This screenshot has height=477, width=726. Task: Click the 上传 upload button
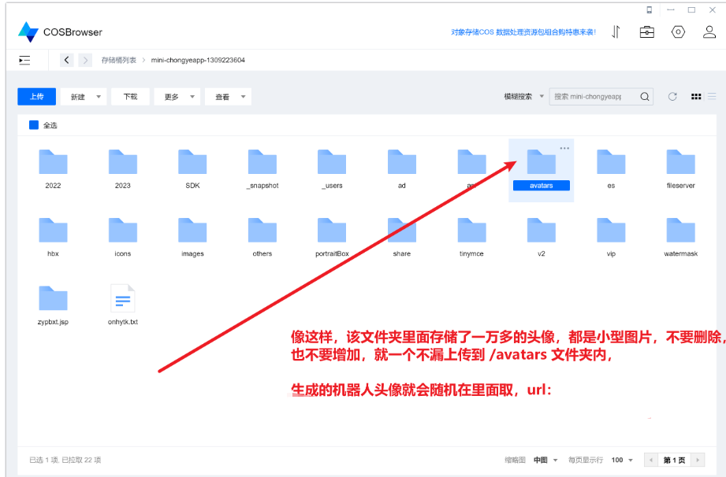[36, 97]
